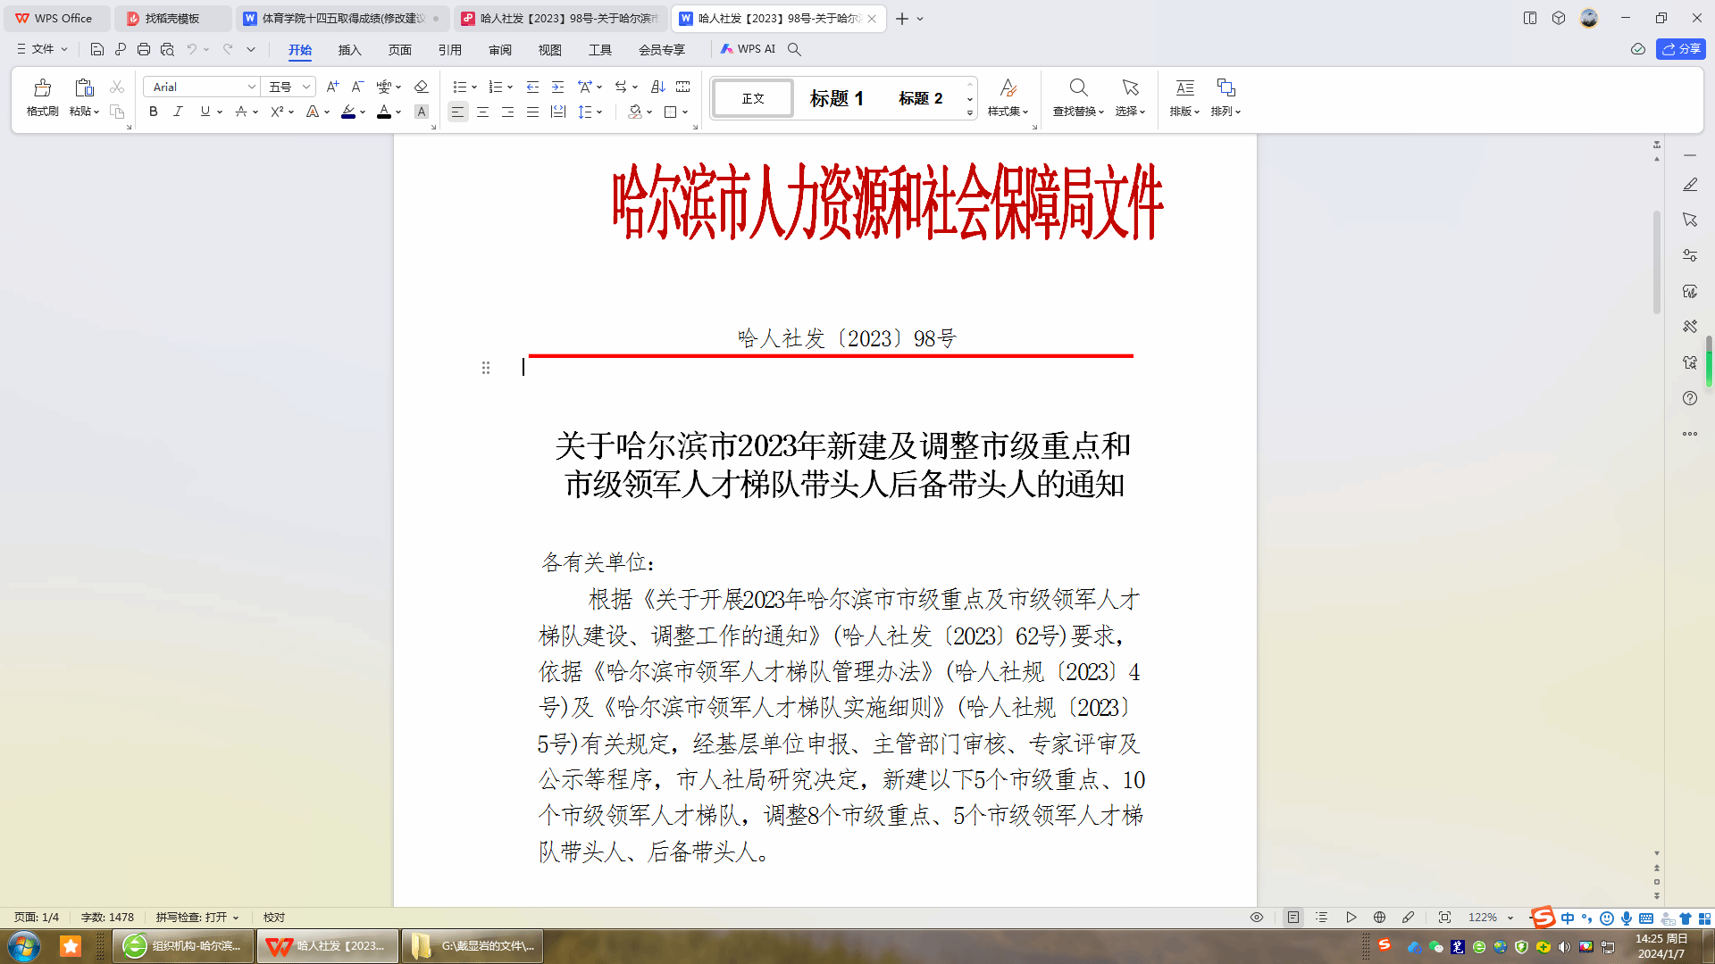Click the Print Preview icon
Viewport: 1715px width, 964px height.
coord(167,49)
